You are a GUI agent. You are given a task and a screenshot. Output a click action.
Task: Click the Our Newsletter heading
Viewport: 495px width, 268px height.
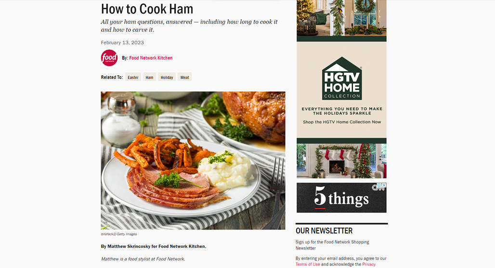tap(324, 231)
